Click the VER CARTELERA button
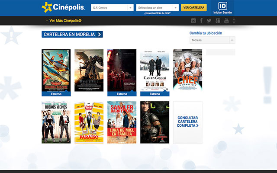The width and height of the screenshot is (277, 173). tap(194, 8)
